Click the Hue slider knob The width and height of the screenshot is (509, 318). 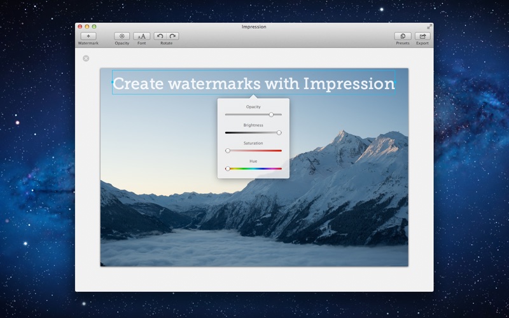click(x=228, y=169)
